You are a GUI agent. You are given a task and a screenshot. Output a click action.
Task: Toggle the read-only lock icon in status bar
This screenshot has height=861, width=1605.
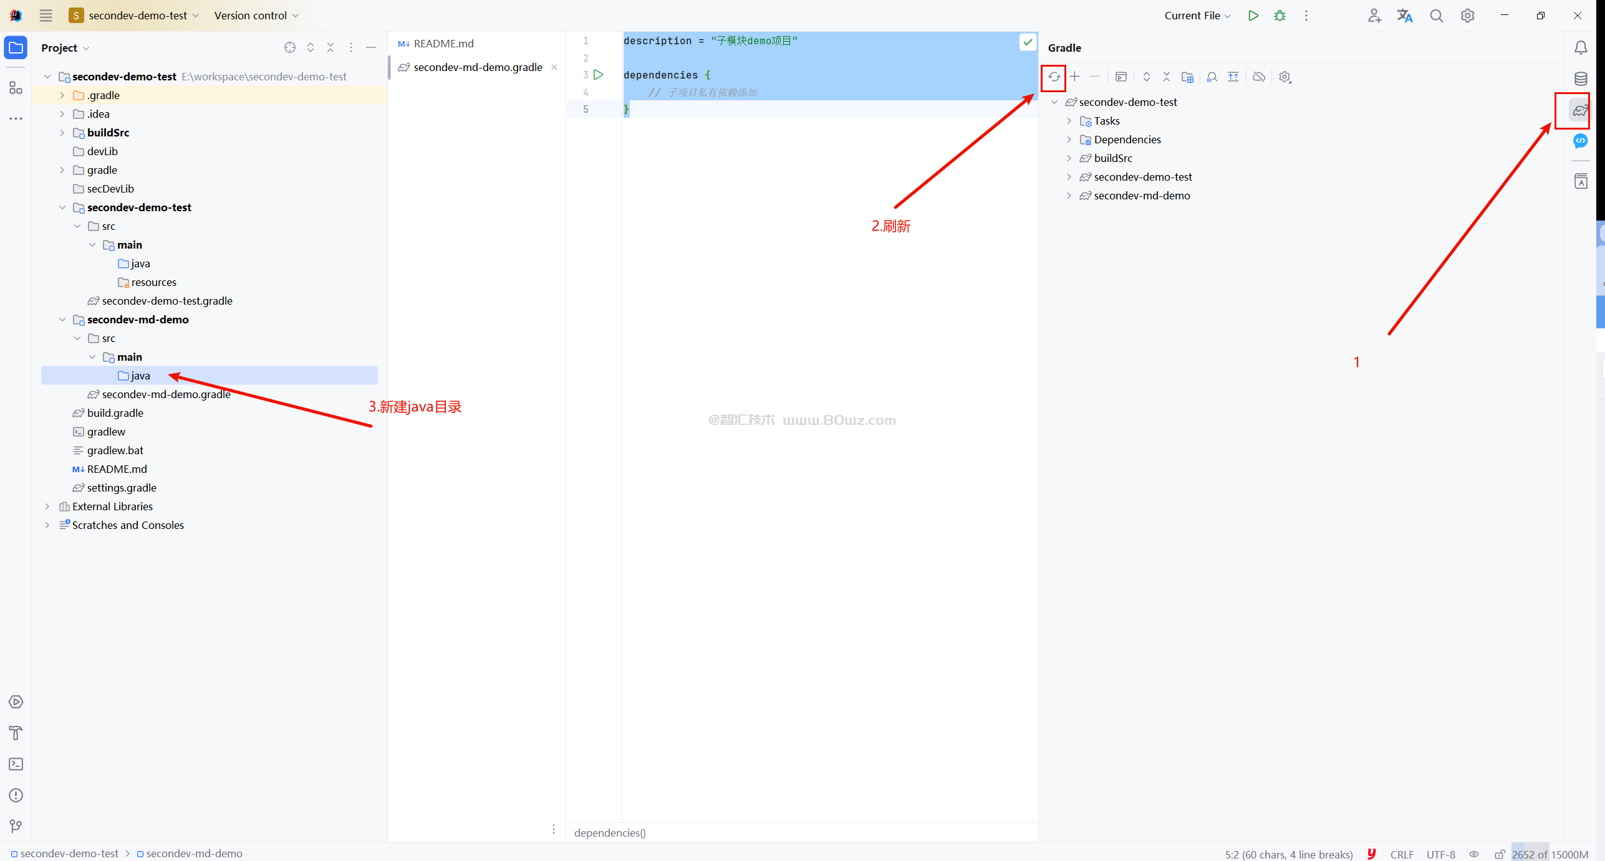[1500, 854]
